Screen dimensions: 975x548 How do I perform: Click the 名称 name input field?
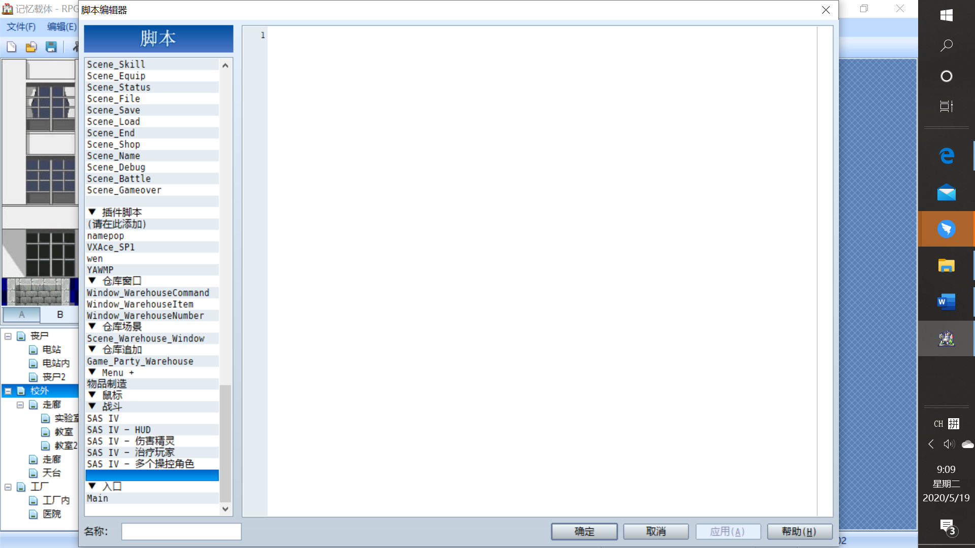point(181,531)
